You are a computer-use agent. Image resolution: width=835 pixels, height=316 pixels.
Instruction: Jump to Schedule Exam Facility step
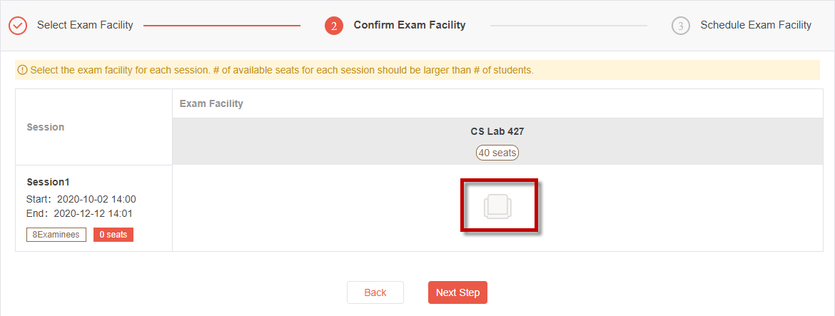[756, 25]
